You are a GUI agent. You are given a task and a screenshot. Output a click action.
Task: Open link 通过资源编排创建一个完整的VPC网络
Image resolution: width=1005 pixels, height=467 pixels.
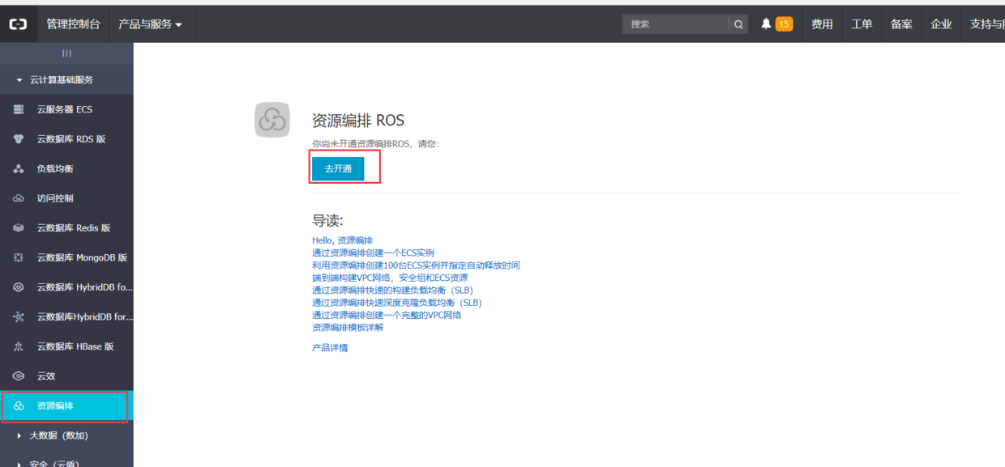pos(387,315)
